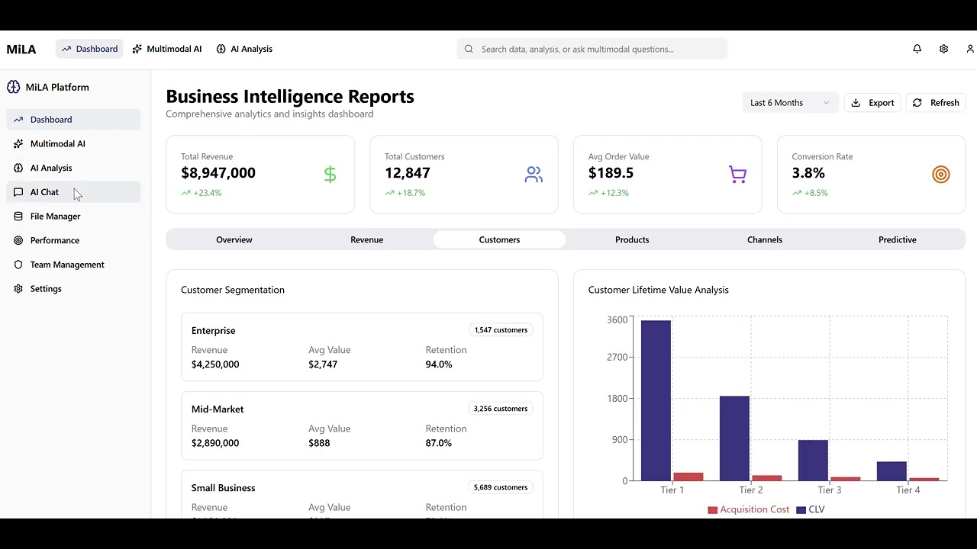This screenshot has width=977, height=549.
Task: Click the $2,890,000 revenue value
Action: [215, 443]
